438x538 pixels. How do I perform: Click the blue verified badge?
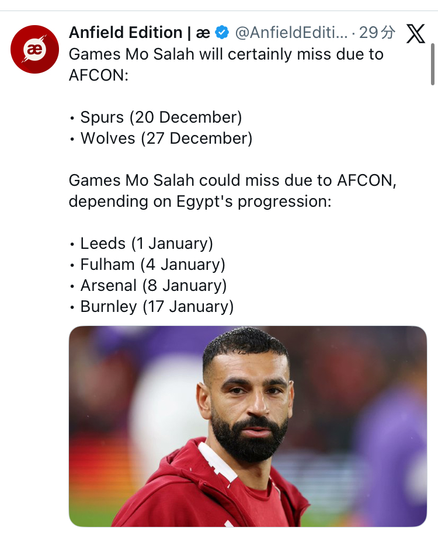[x=222, y=33]
